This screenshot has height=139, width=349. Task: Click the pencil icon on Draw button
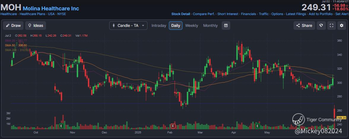pos(8,25)
